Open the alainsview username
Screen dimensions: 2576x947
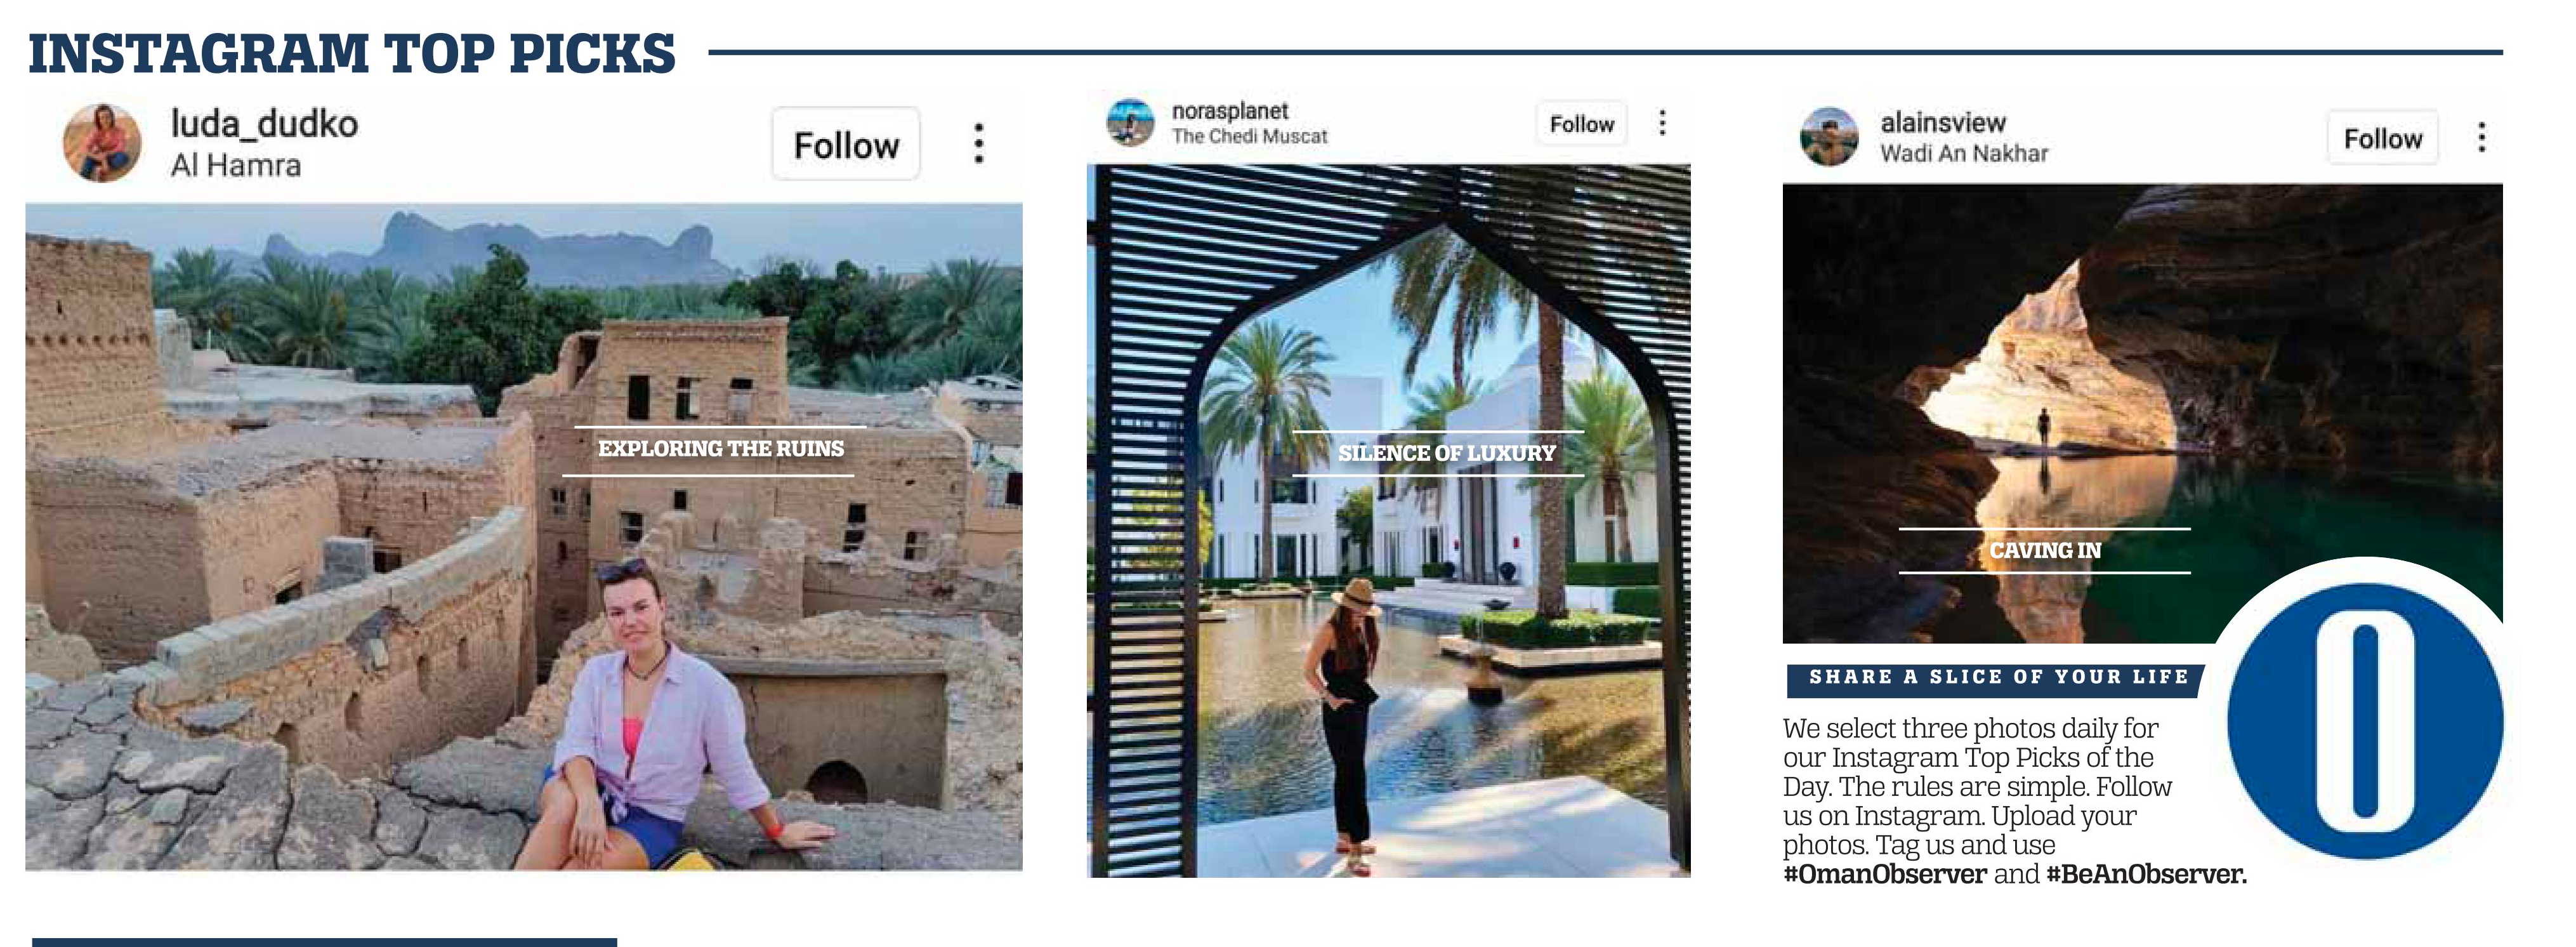pos(1943,122)
